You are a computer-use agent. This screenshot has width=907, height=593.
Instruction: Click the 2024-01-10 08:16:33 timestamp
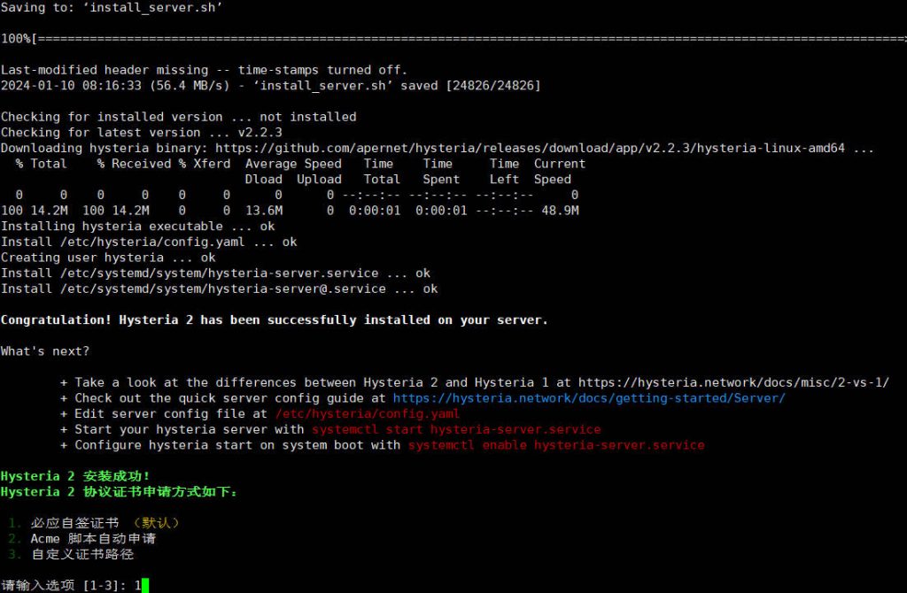tap(71, 86)
